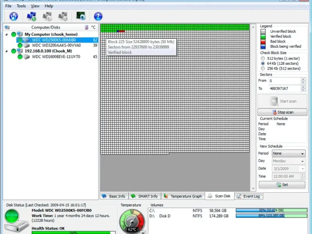Viewport: 312px width, 234px height.
Task: Click the Start scan button
Action: point(282,101)
